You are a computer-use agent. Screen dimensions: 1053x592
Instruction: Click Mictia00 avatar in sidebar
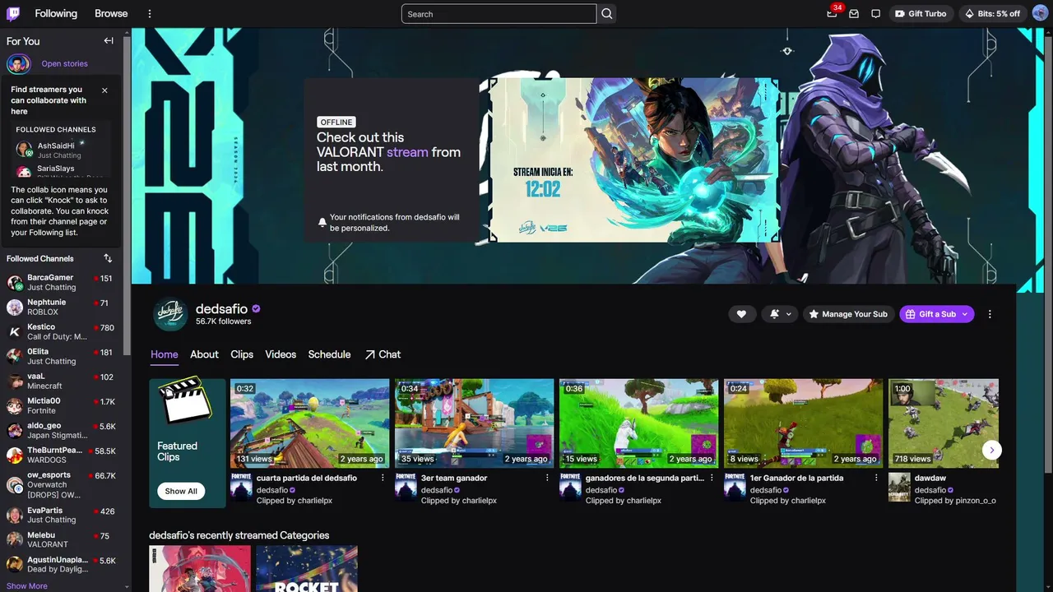15,406
